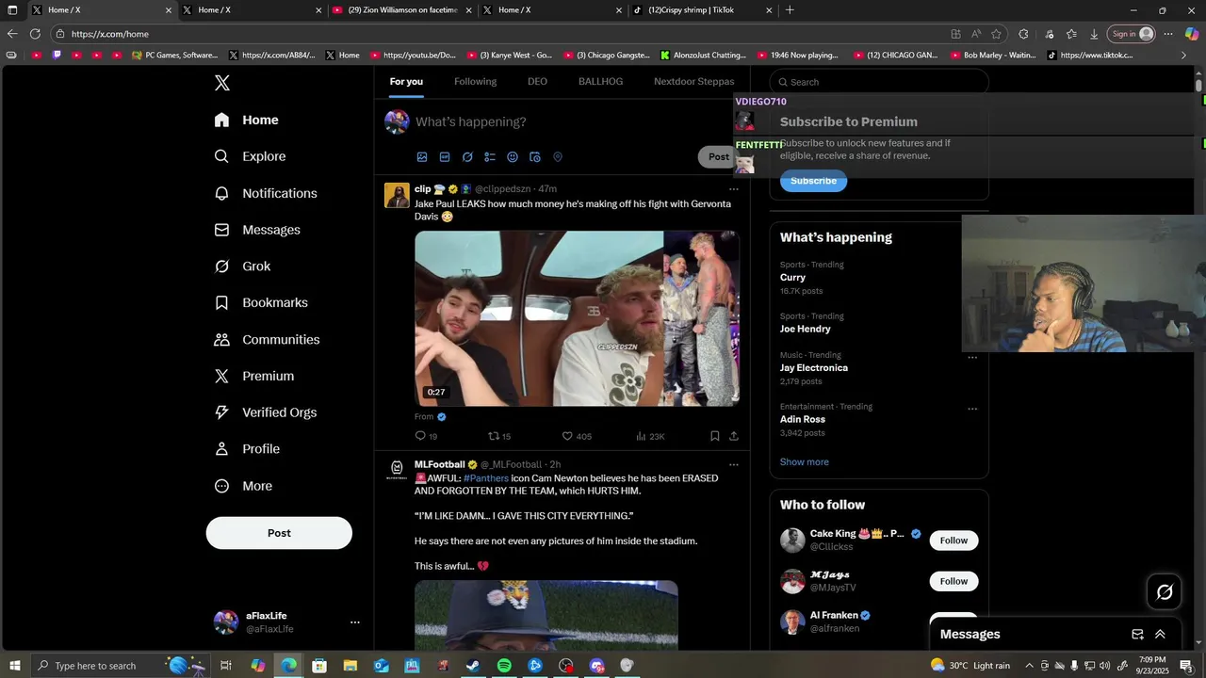Bookmark the Jake Paul clip post
The height and width of the screenshot is (678, 1206).
[x=714, y=436]
